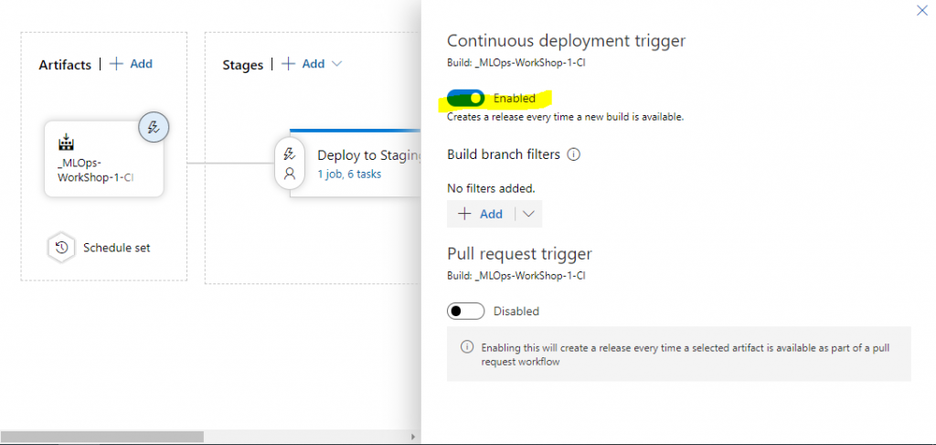Select the Deploy to Staging stage card
This screenshot has width=936, height=445.
coord(366,155)
